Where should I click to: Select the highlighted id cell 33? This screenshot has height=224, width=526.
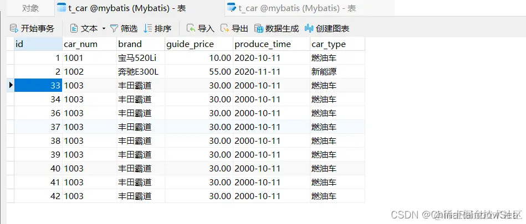38,85
